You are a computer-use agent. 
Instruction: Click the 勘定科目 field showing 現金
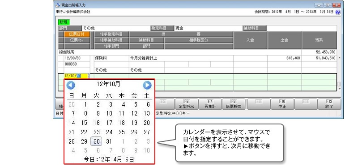[208, 29]
